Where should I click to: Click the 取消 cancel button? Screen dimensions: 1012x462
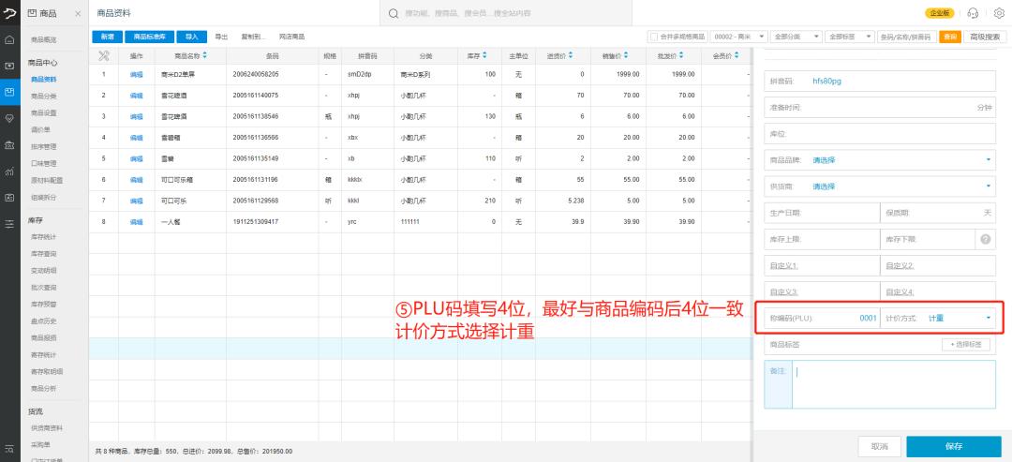[x=879, y=446]
